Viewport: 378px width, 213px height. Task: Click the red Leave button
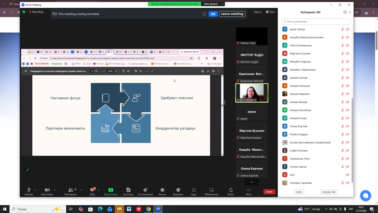269,192
